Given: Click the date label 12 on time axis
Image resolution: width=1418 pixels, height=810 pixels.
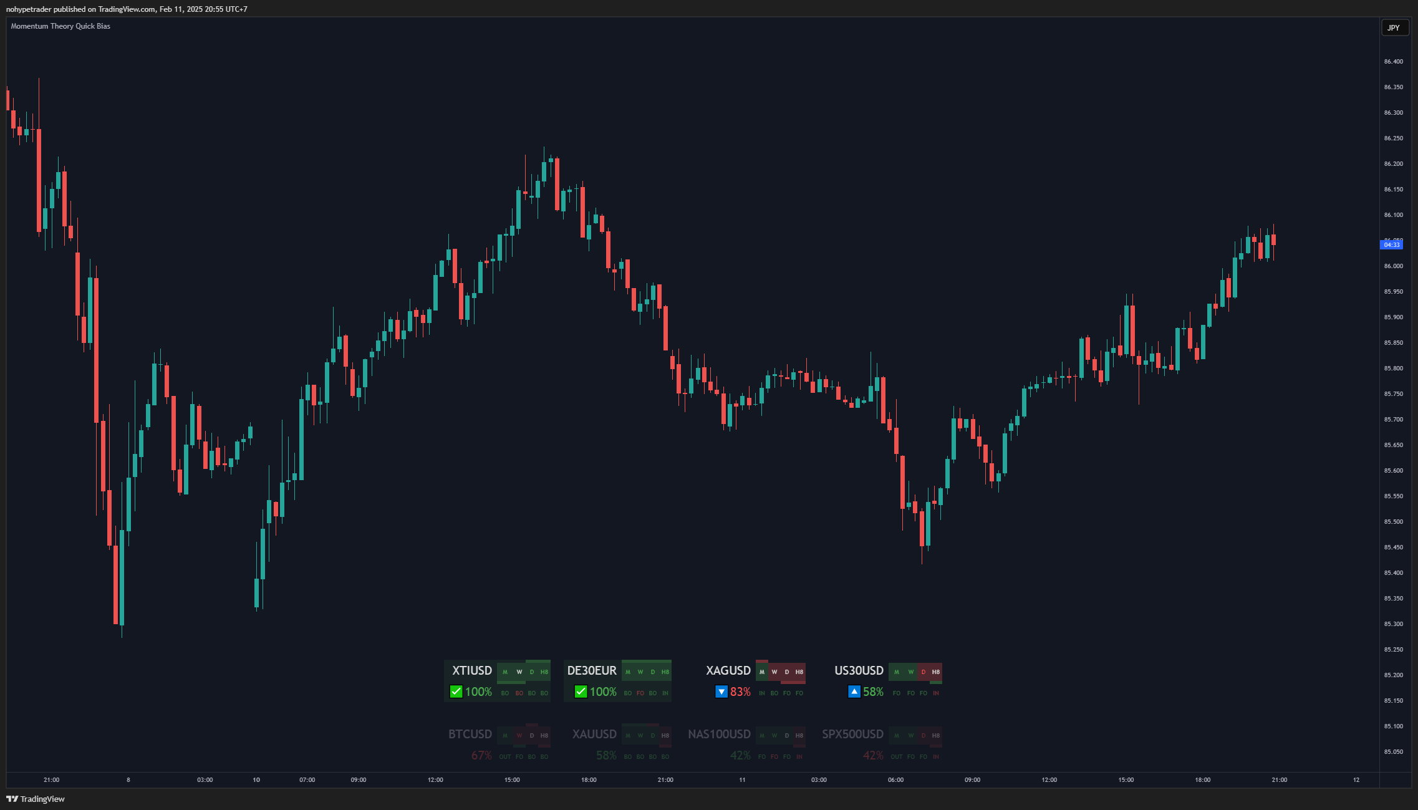Looking at the screenshot, I should click(x=1356, y=779).
